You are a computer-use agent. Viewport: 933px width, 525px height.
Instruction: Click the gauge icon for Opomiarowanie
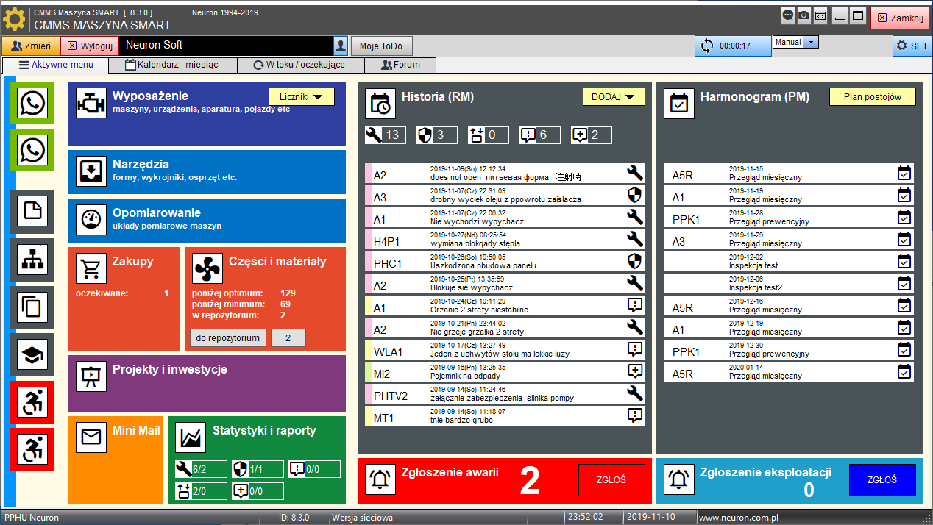(x=91, y=220)
